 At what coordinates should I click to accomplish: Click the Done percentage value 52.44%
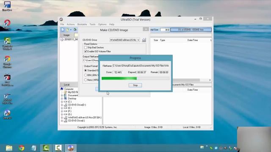118,72
